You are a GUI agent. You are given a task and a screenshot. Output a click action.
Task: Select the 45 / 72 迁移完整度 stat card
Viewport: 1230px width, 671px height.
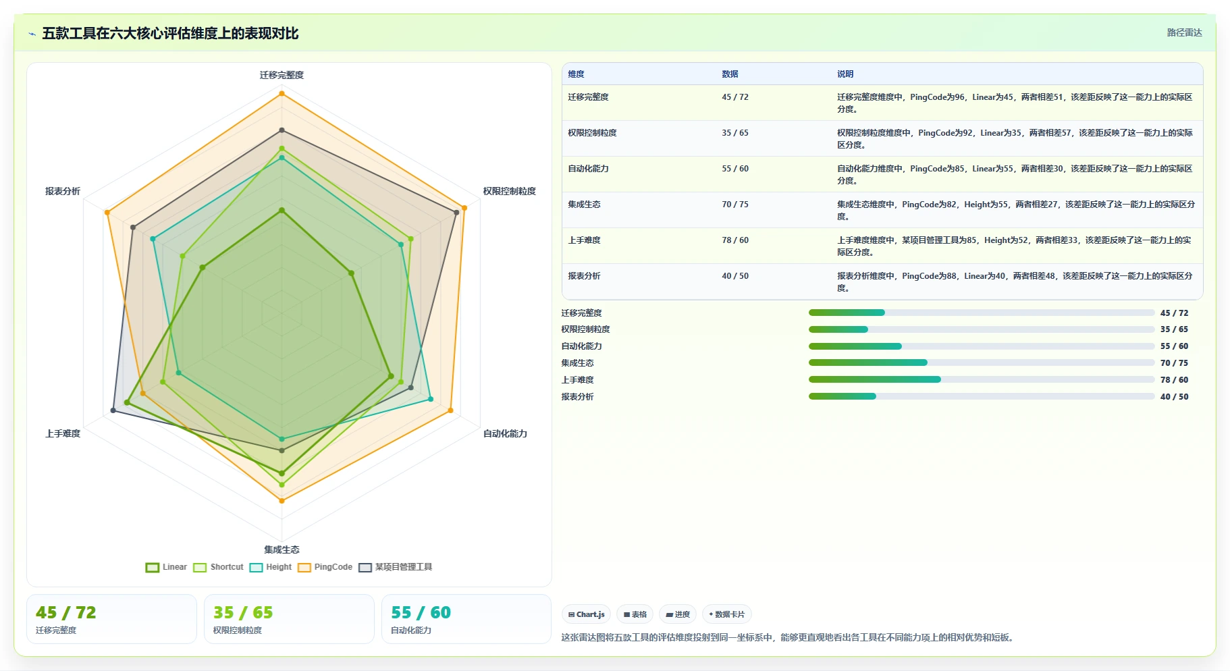click(x=111, y=619)
